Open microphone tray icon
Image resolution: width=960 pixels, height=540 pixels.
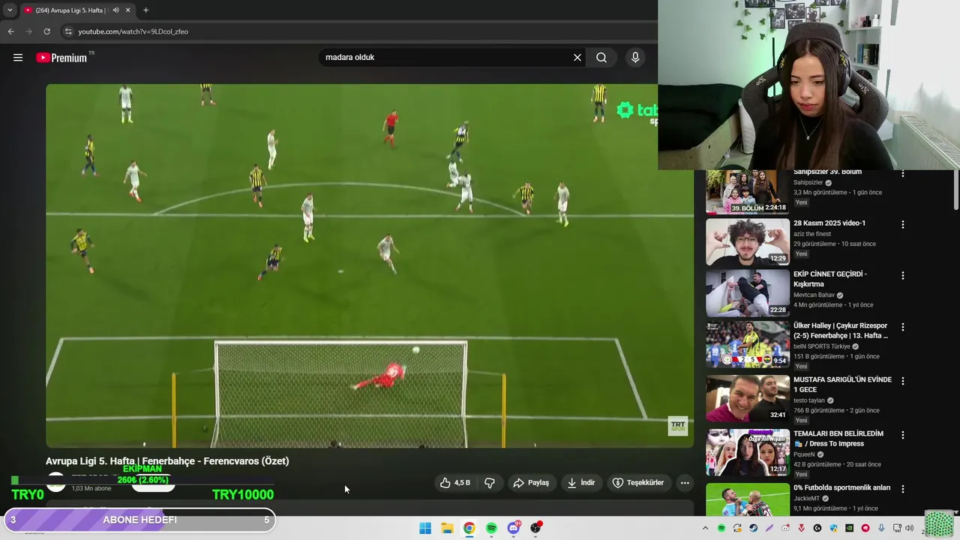(881, 528)
